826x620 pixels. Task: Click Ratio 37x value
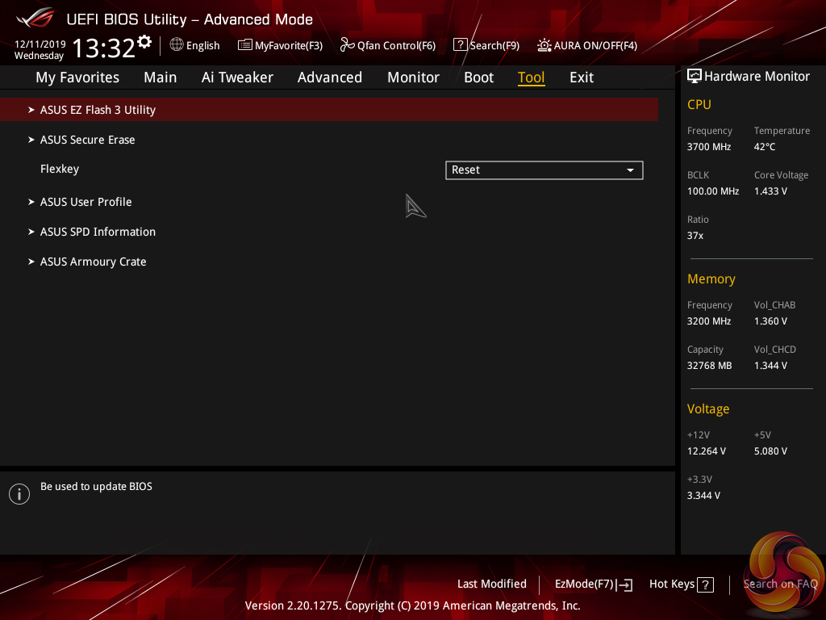[x=695, y=236]
